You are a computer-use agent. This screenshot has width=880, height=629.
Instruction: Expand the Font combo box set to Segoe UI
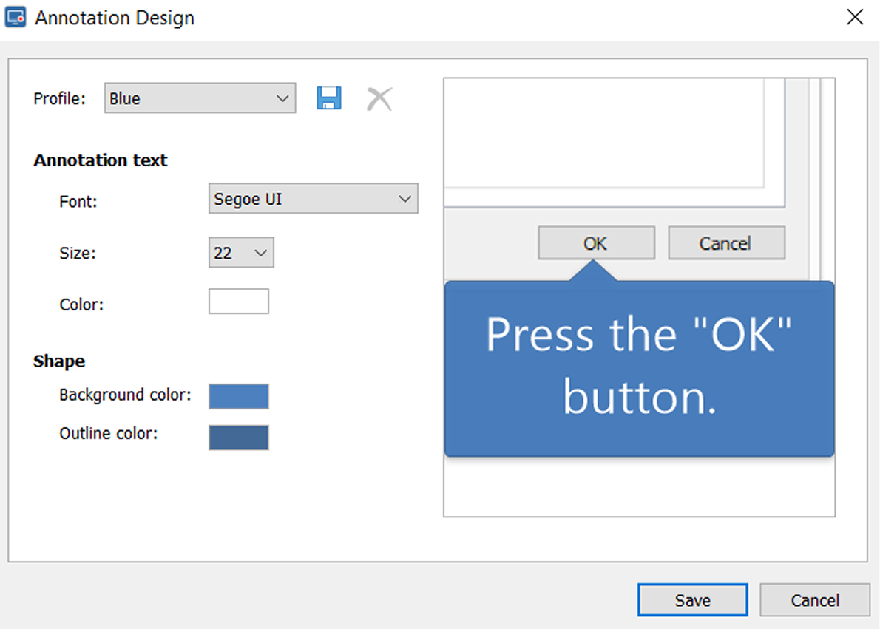[x=313, y=198]
